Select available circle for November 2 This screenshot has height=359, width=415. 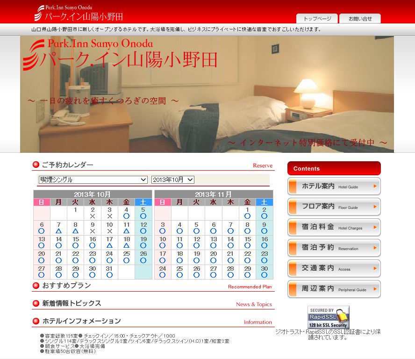264,216
